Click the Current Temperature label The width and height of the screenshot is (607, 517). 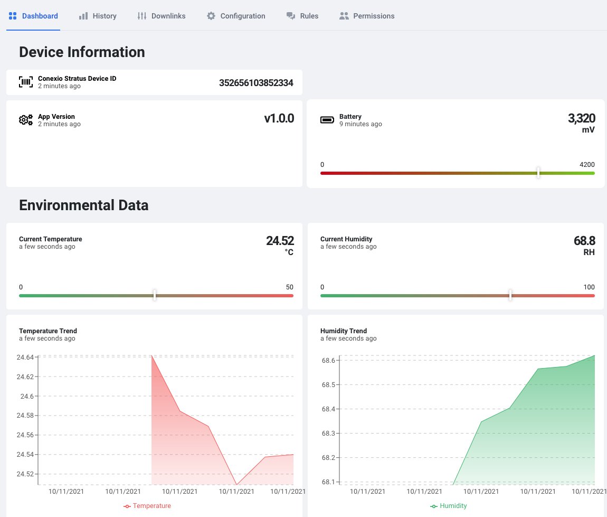tap(51, 239)
